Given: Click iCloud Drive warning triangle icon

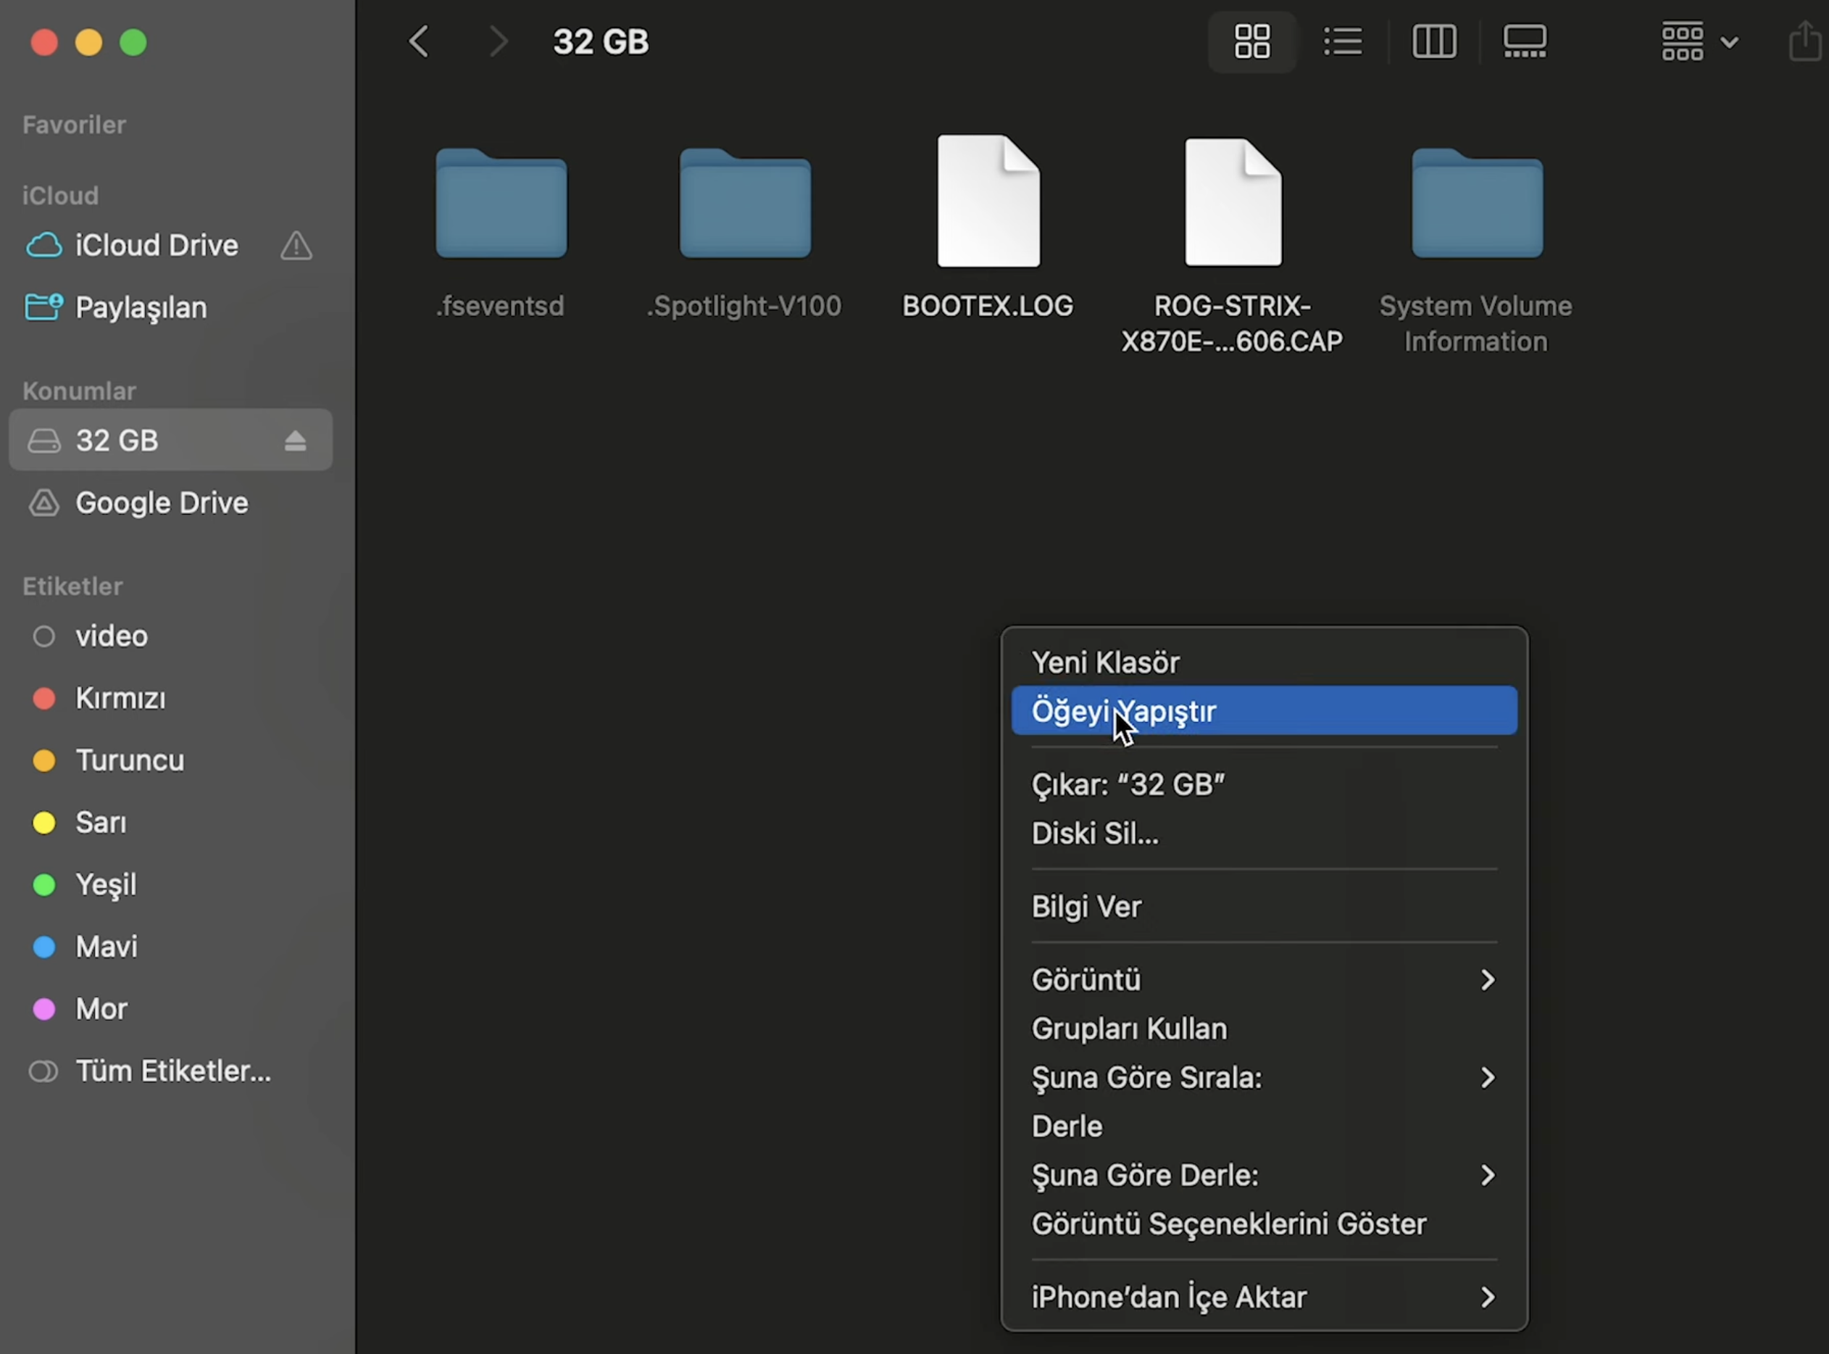Looking at the screenshot, I should pos(296,246).
